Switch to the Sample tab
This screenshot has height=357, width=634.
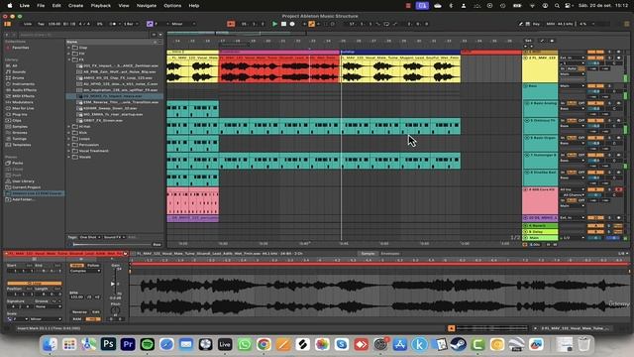tap(368, 254)
